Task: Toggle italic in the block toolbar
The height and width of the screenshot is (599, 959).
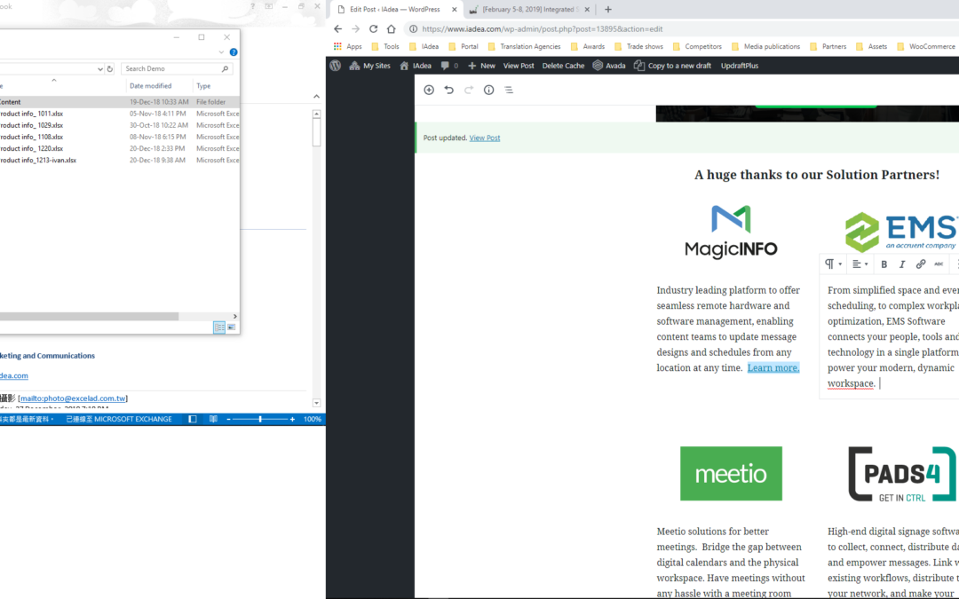Action: pyautogui.click(x=901, y=264)
